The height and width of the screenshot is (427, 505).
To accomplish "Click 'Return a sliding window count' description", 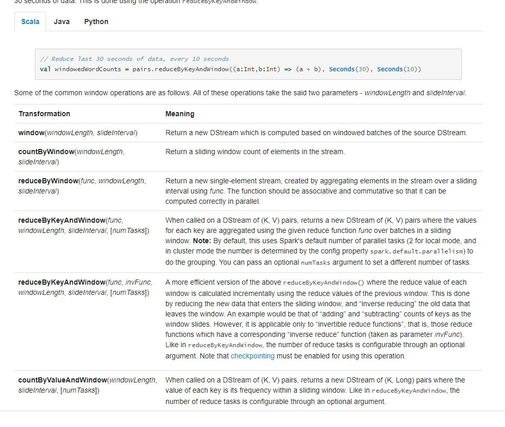I will [255, 152].
